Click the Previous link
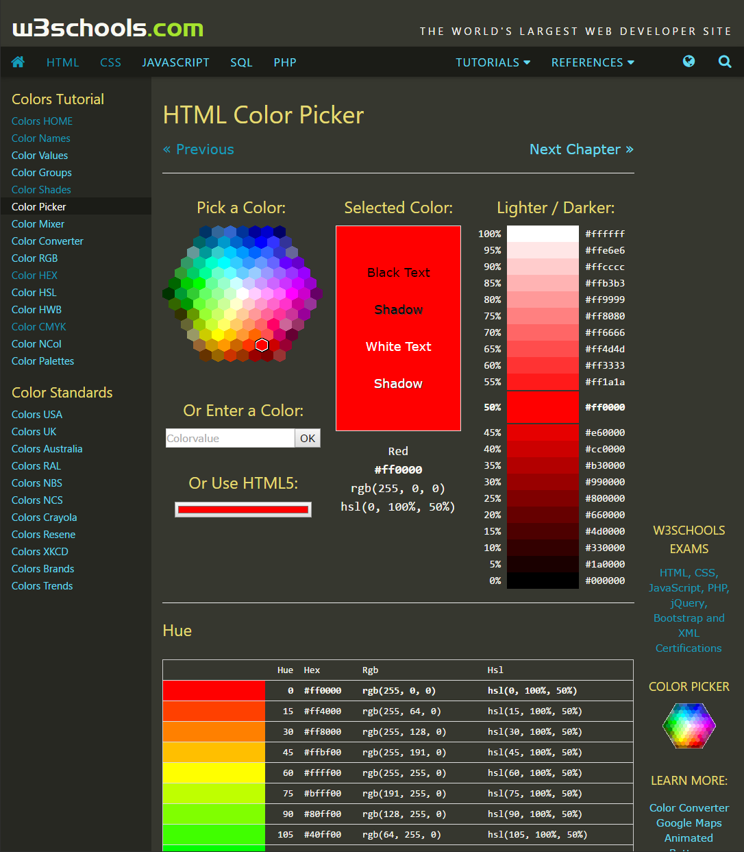The width and height of the screenshot is (744, 852). [x=198, y=149]
